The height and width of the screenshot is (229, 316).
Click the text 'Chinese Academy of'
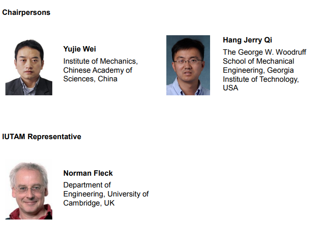(x=98, y=70)
